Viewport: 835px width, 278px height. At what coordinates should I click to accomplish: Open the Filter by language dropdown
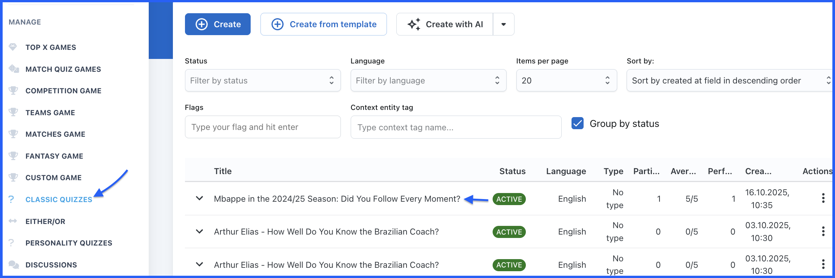coord(428,80)
